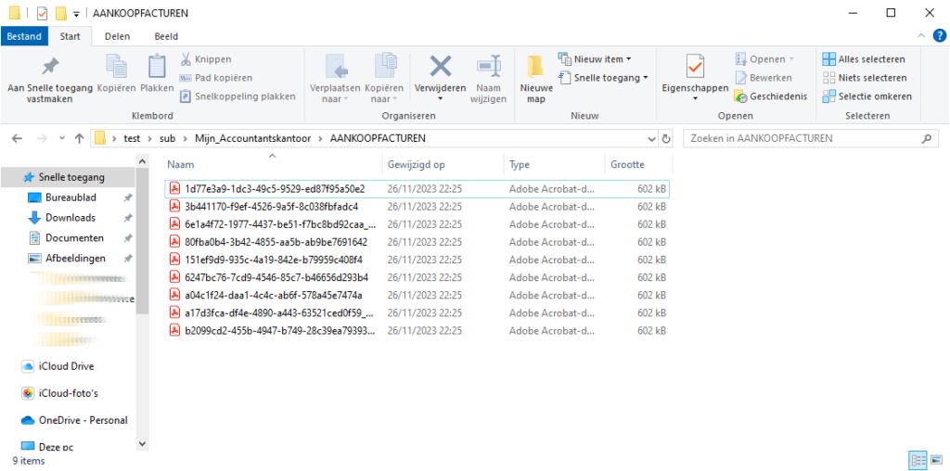The image size is (950, 471).
Task: Open Documenten in navigation pane
Action: pos(68,238)
